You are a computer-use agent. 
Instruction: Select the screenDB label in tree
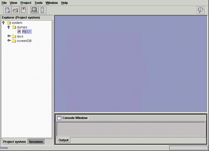24,41
